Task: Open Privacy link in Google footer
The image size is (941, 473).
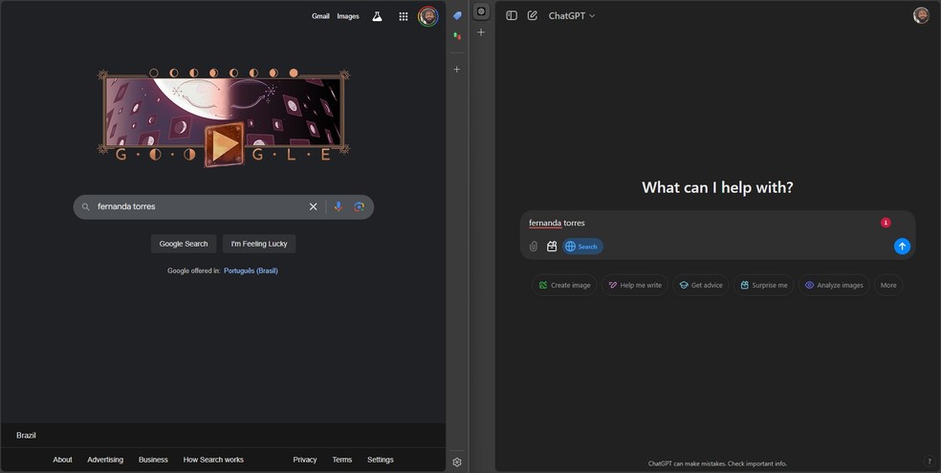Action: (x=305, y=460)
